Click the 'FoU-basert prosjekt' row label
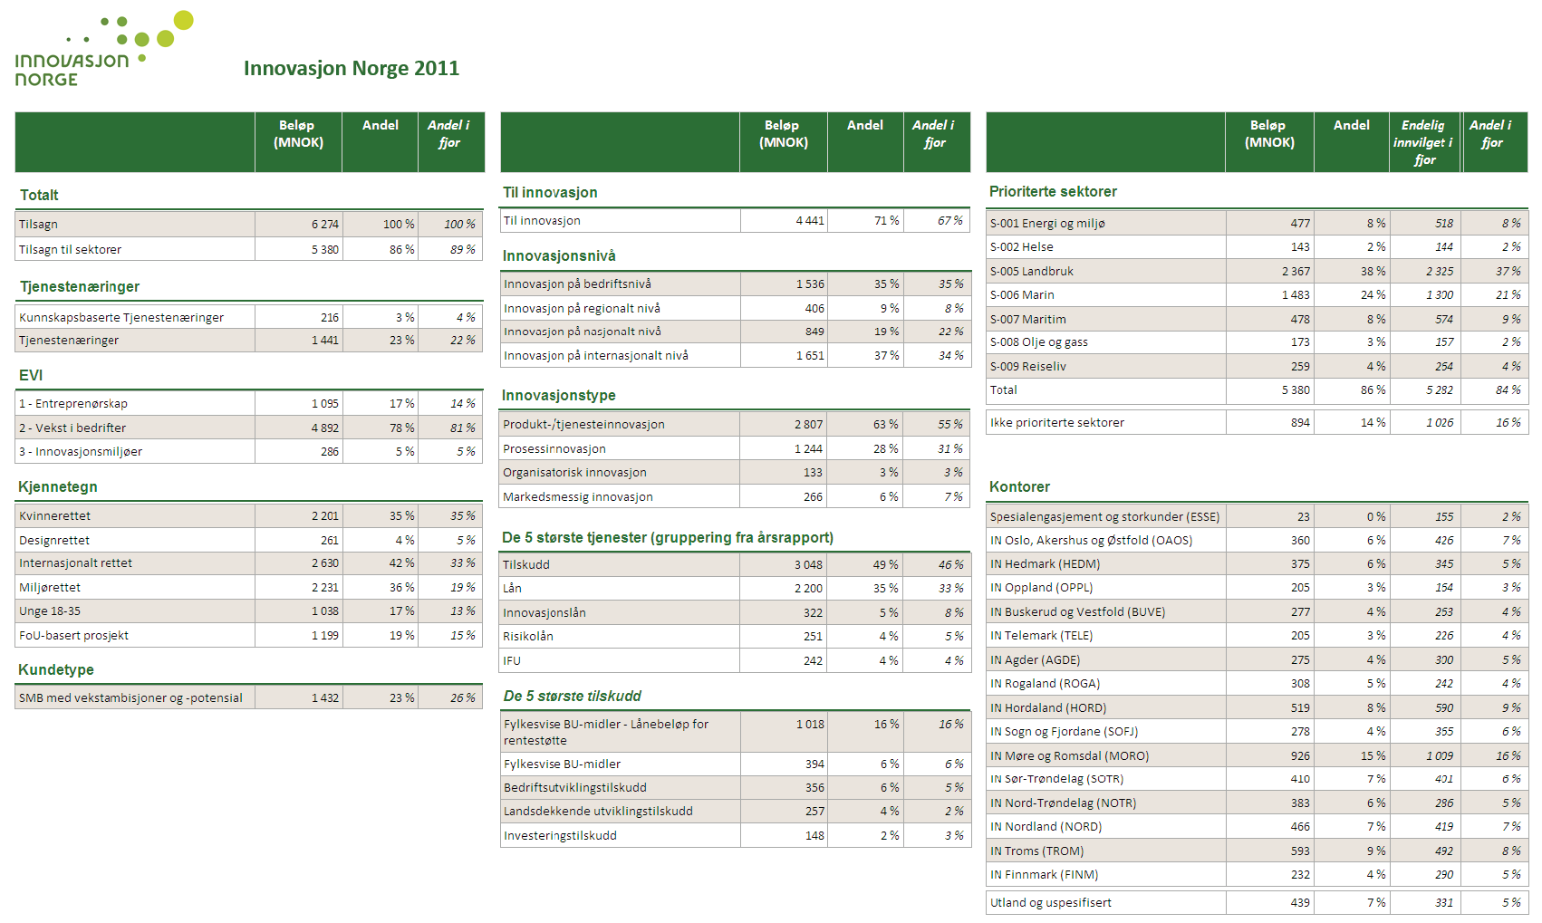This screenshot has height=923, width=1542. 73,635
